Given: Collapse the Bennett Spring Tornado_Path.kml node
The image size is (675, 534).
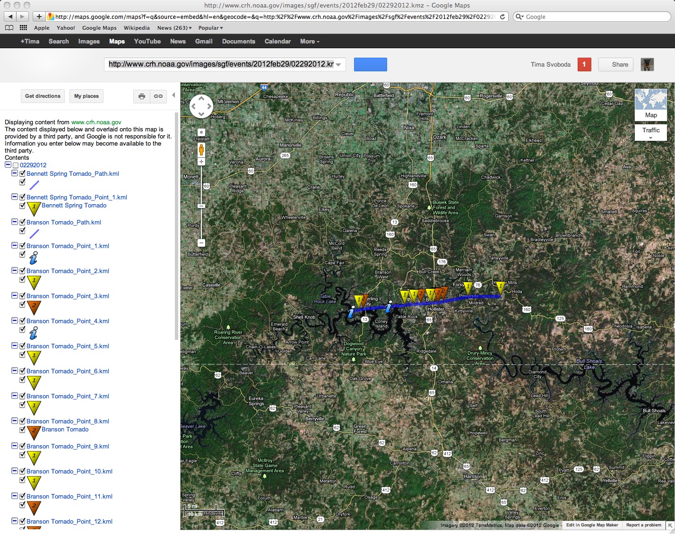Looking at the screenshot, I should (x=15, y=173).
